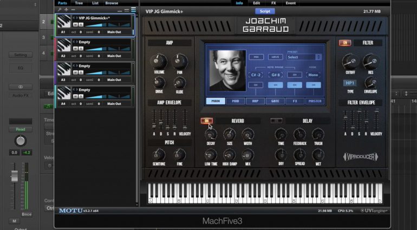Click the C# -2 note range field
Screen dimensions: 417x230
pyautogui.click(x=255, y=75)
